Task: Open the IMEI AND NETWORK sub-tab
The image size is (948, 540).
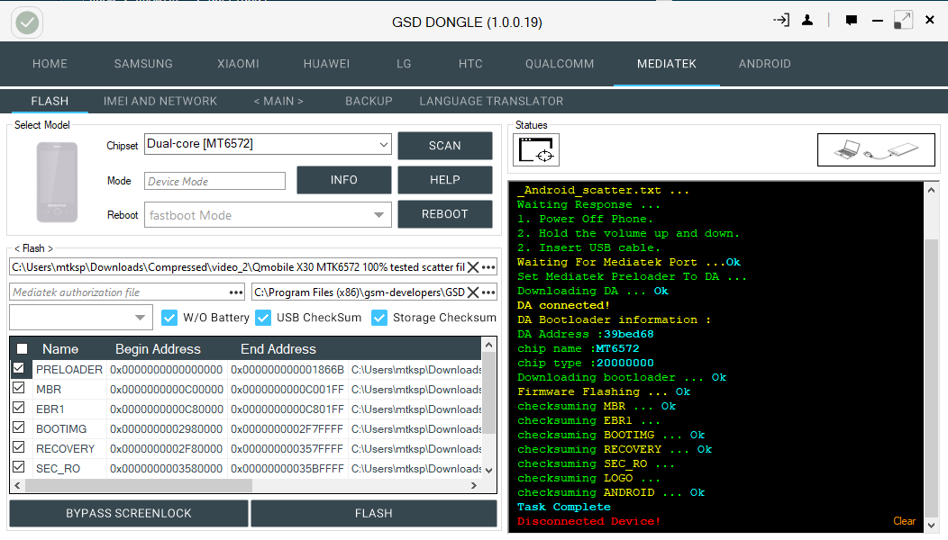Action: pyautogui.click(x=160, y=101)
